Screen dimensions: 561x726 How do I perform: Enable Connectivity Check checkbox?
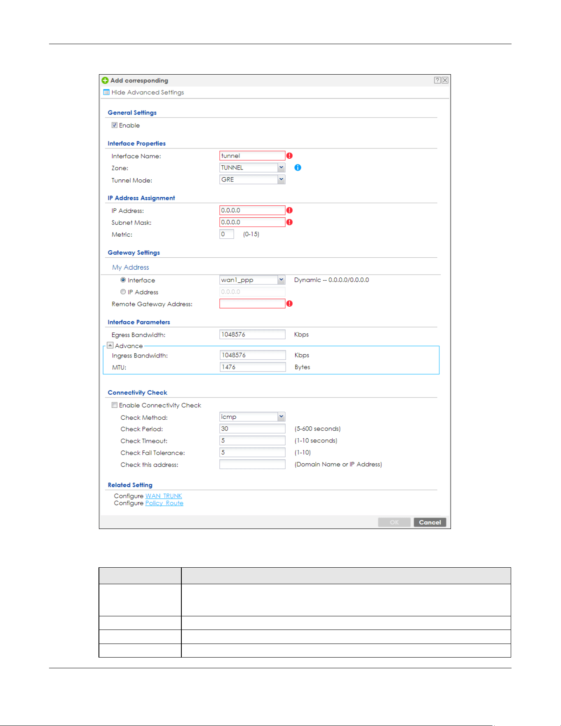(115, 405)
